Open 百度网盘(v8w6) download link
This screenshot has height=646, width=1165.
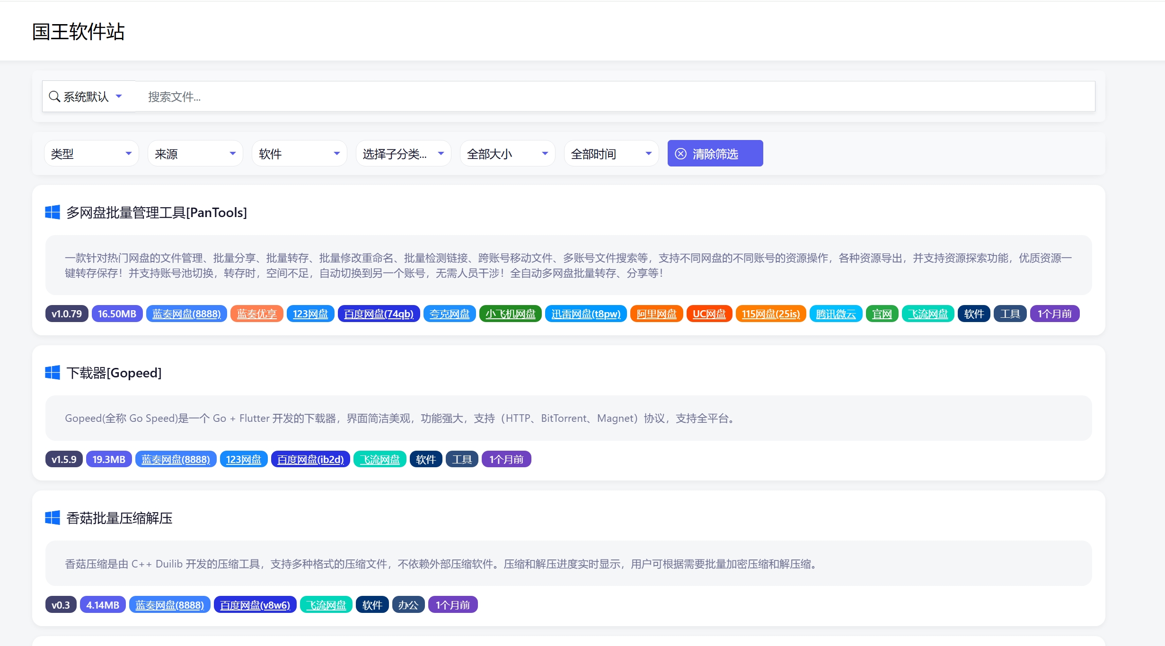pos(255,604)
